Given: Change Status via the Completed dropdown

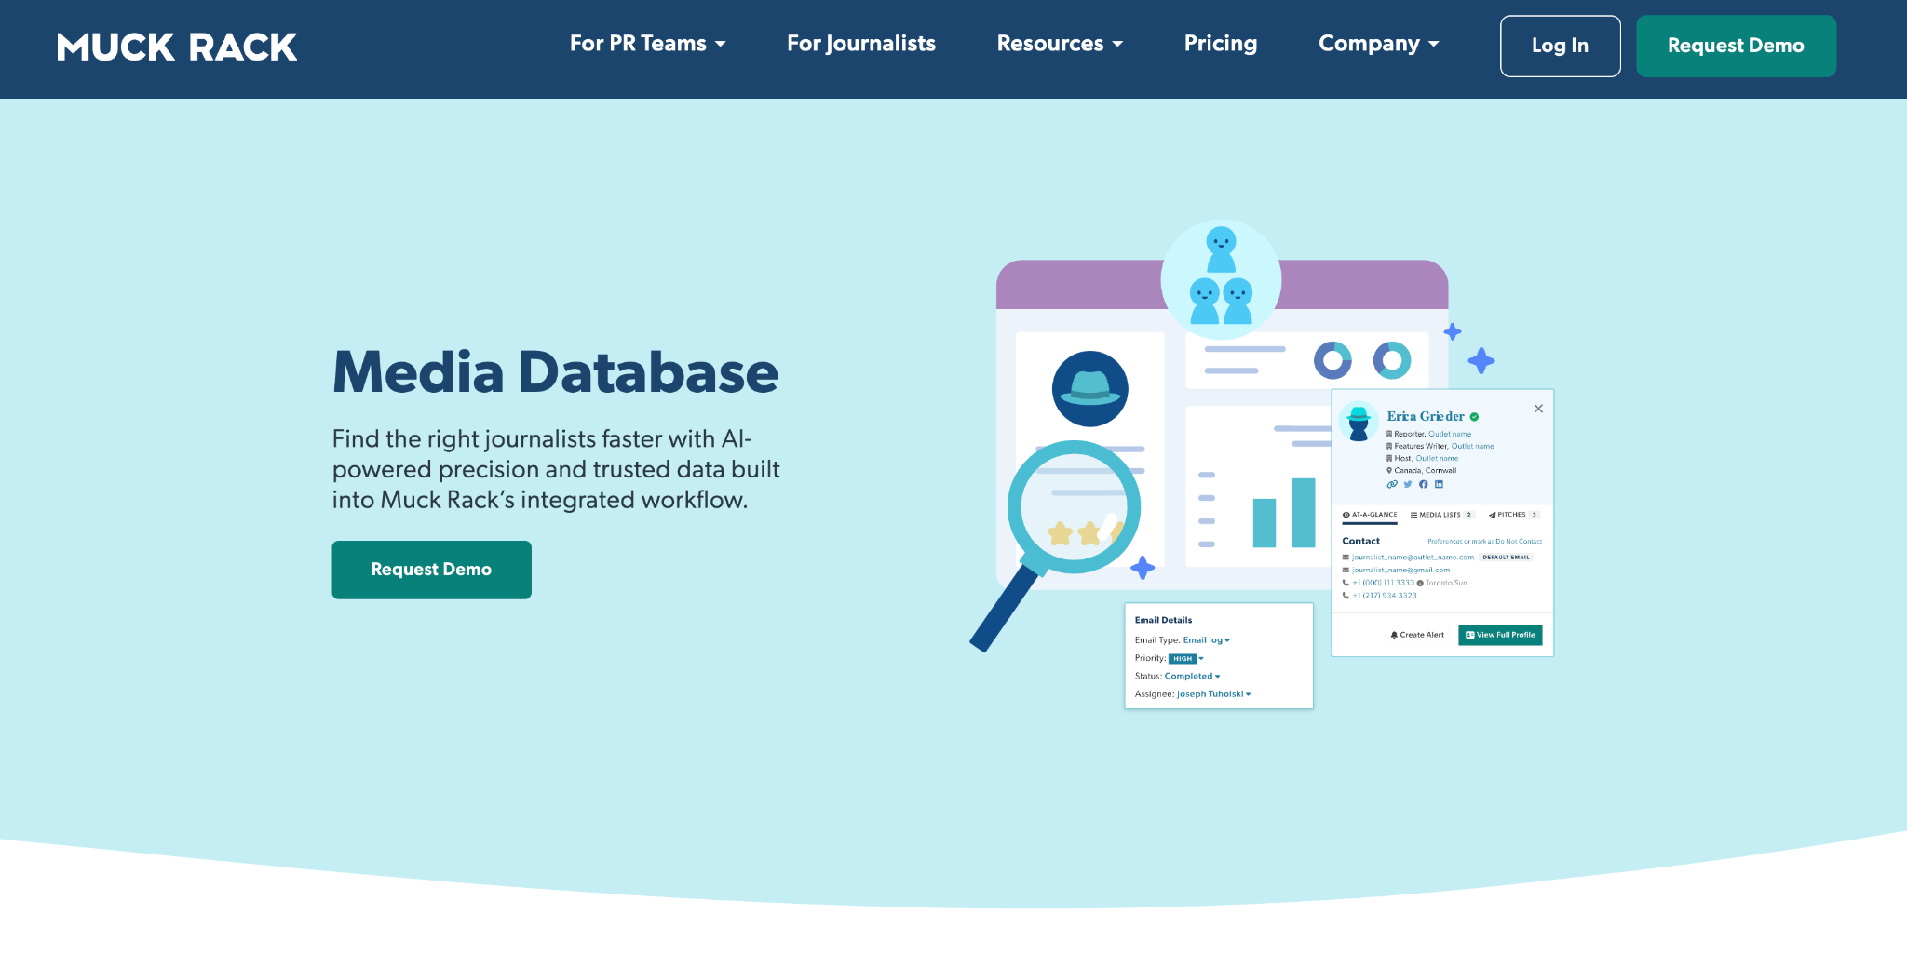Looking at the screenshot, I should 1193,676.
